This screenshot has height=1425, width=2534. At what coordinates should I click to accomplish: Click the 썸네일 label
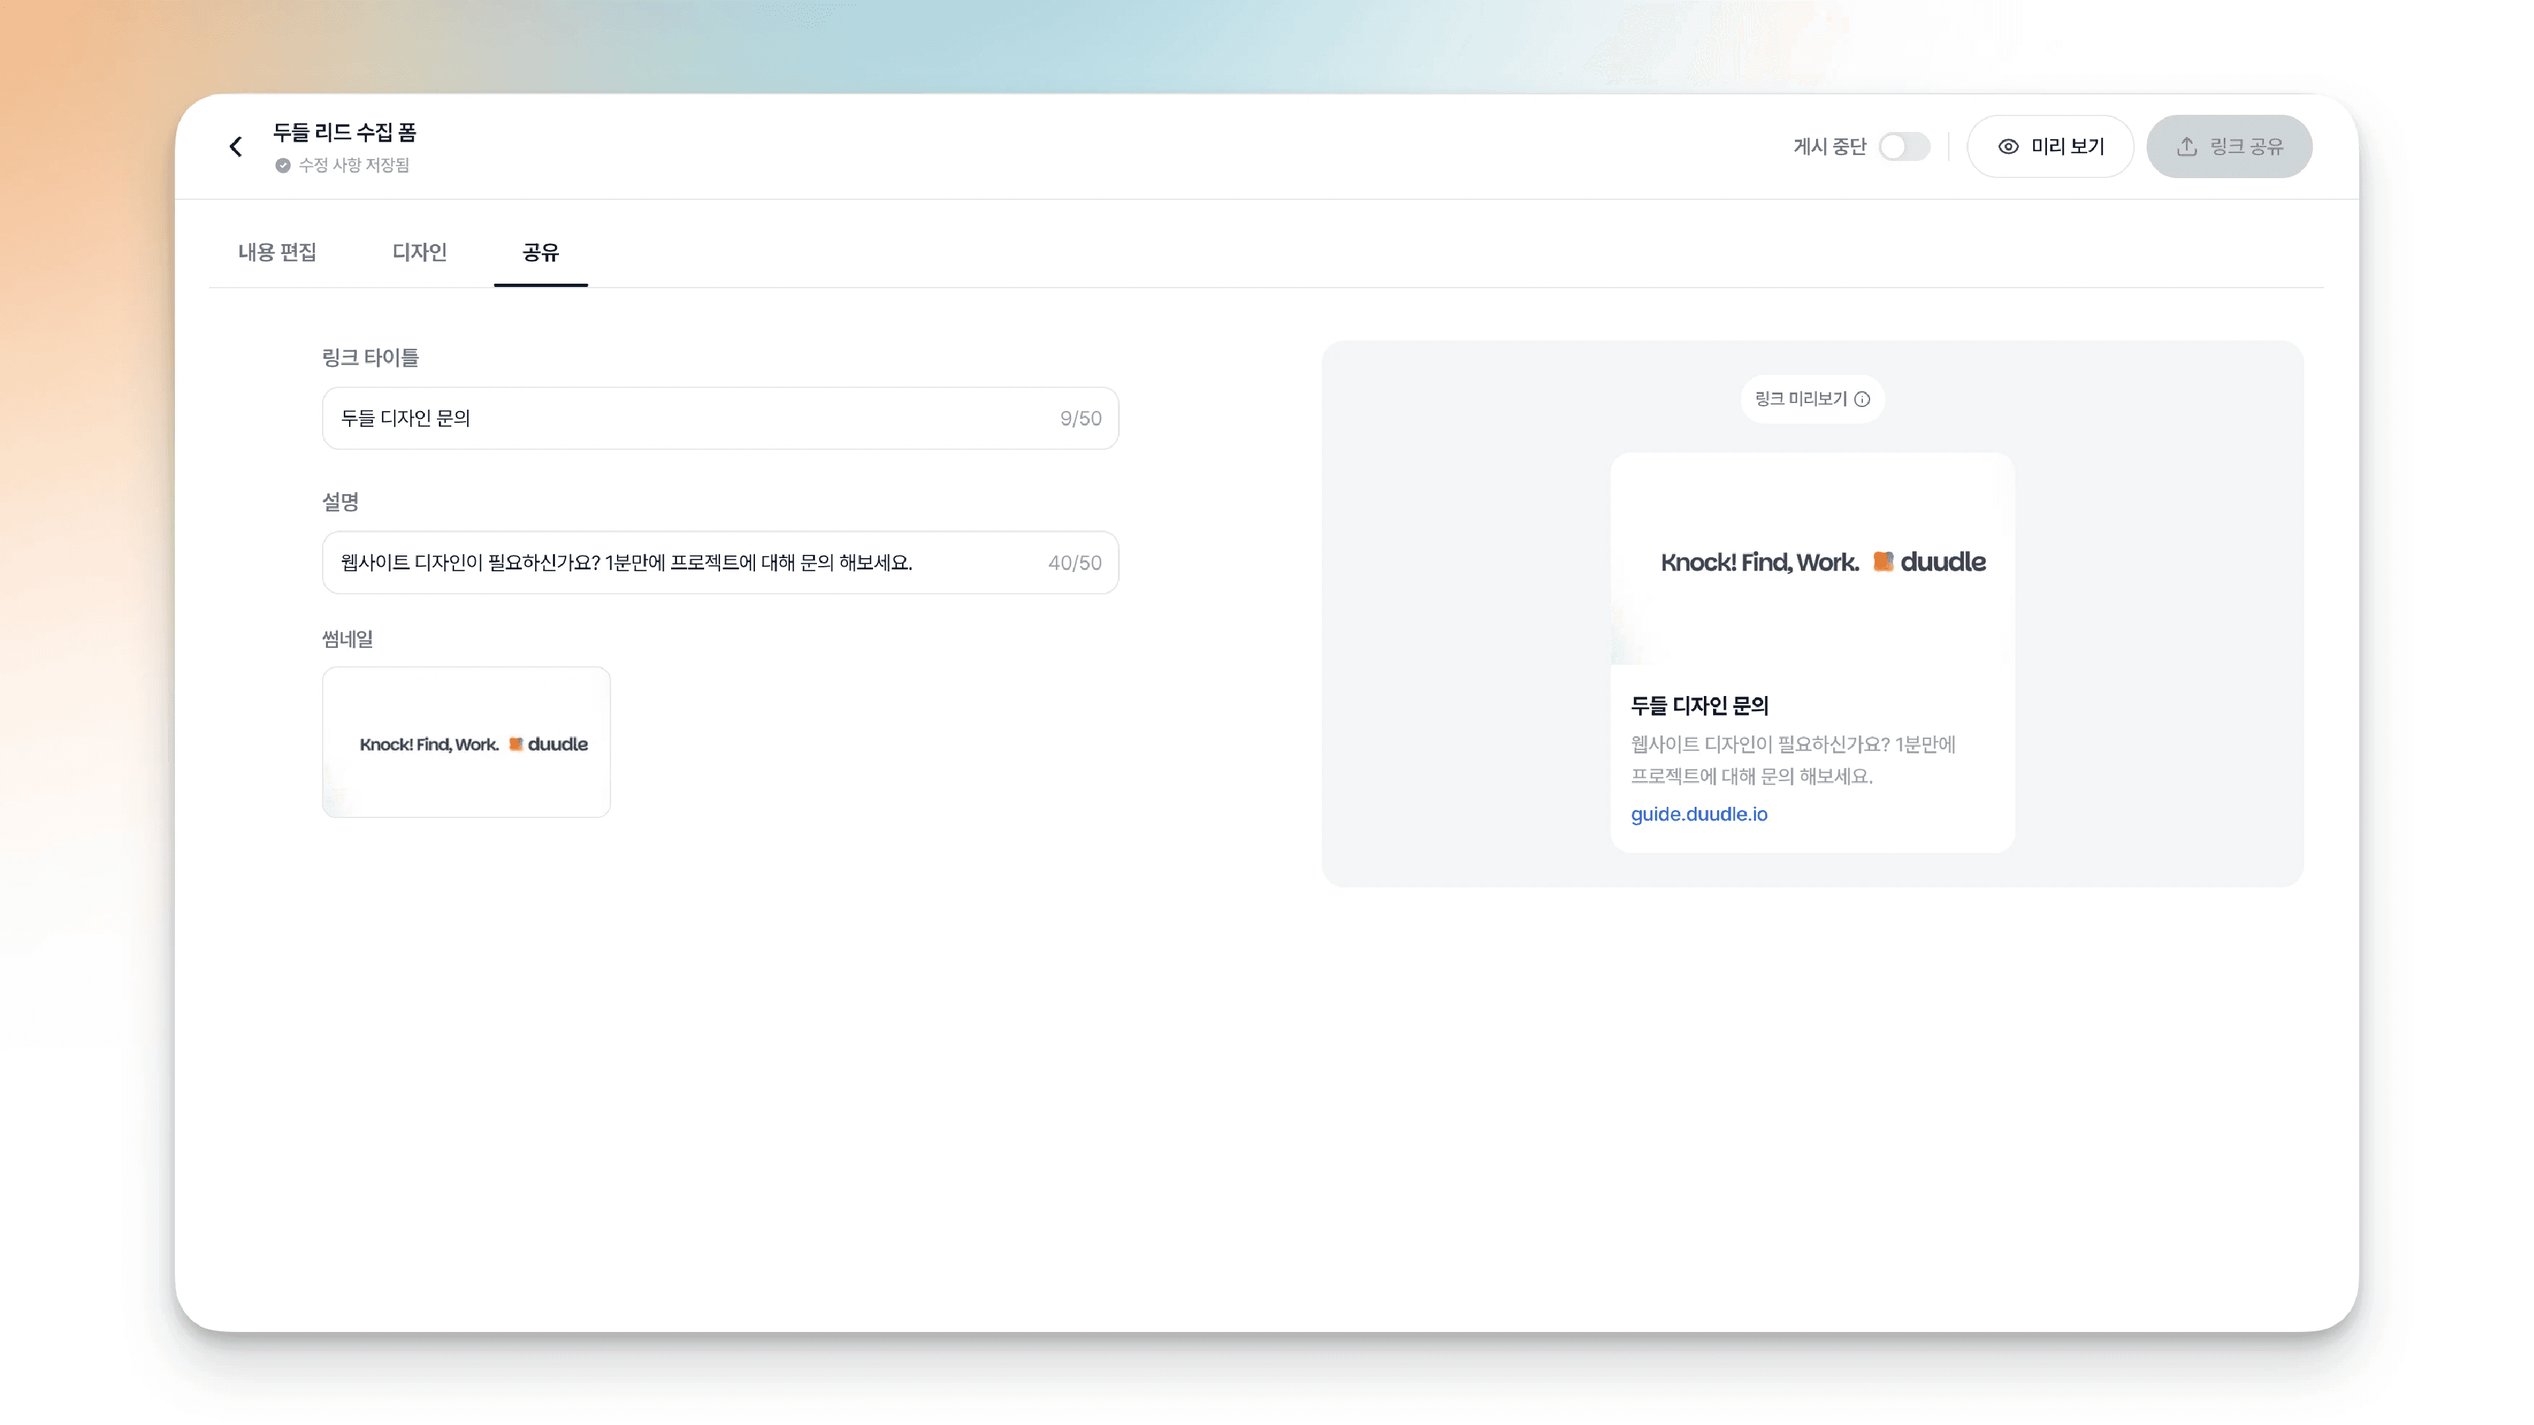point(347,639)
